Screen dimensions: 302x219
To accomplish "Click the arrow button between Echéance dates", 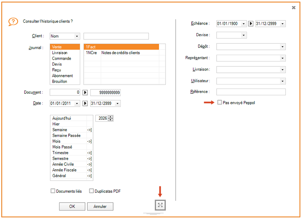I will [251, 24].
